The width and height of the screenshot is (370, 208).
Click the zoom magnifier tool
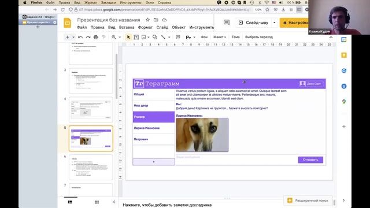[114, 37]
